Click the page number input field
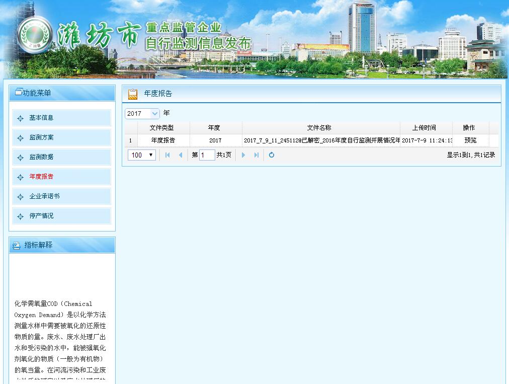Viewport: 509px width, 384px height. (x=207, y=155)
